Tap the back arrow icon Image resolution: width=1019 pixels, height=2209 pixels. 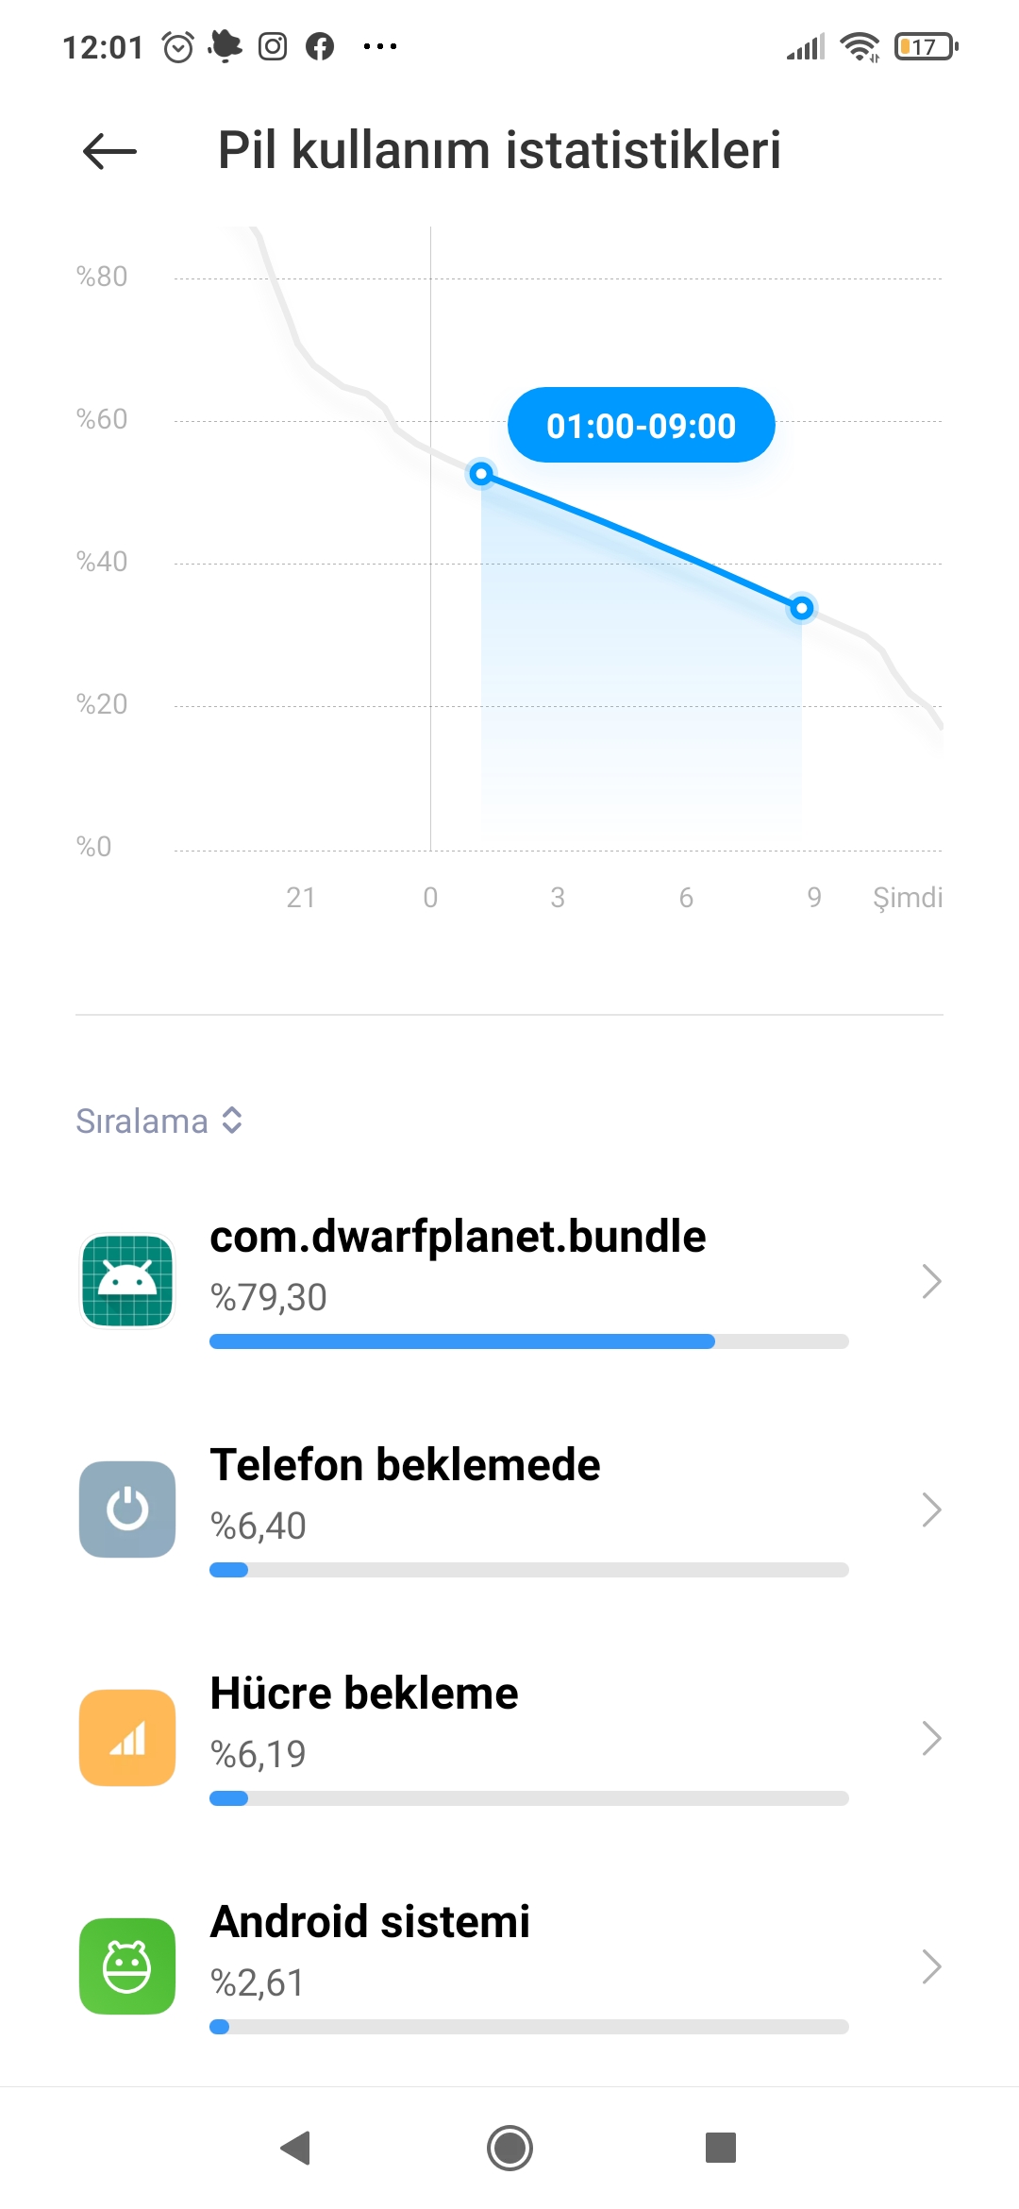coord(109,151)
